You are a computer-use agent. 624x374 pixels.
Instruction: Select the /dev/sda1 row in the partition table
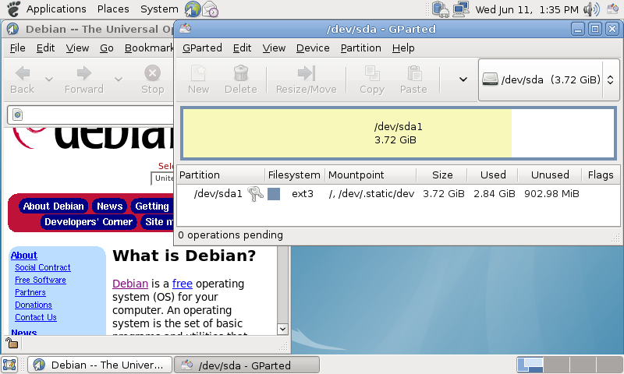click(398, 194)
